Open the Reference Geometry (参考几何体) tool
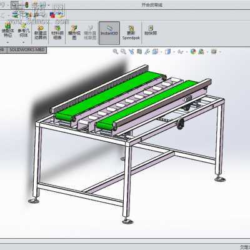 [24, 30]
